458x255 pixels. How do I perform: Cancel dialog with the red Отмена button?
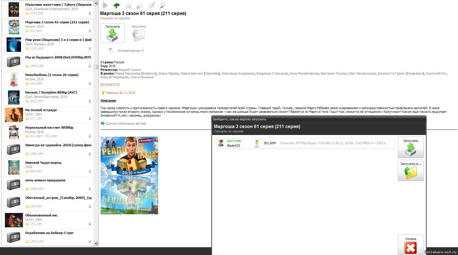(x=411, y=245)
